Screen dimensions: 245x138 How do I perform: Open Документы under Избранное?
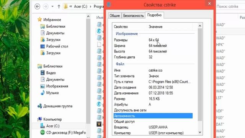point(55,33)
